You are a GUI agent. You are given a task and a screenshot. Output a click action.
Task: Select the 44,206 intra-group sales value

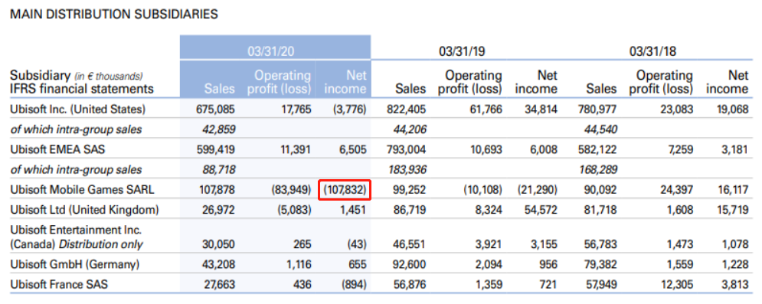pos(409,129)
